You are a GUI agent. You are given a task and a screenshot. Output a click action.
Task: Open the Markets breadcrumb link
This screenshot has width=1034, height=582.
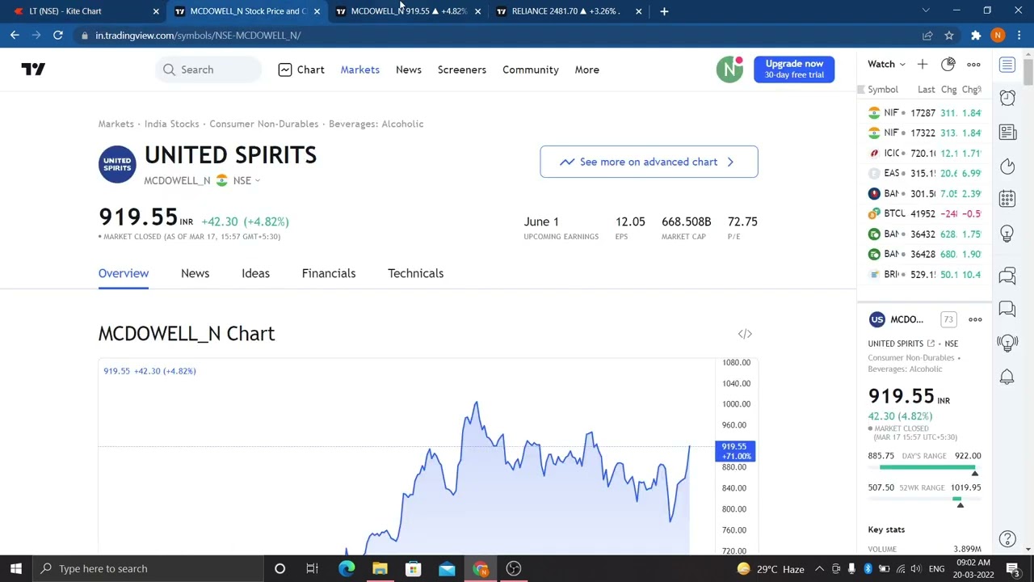pyautogui.click(x=116, y=124)
